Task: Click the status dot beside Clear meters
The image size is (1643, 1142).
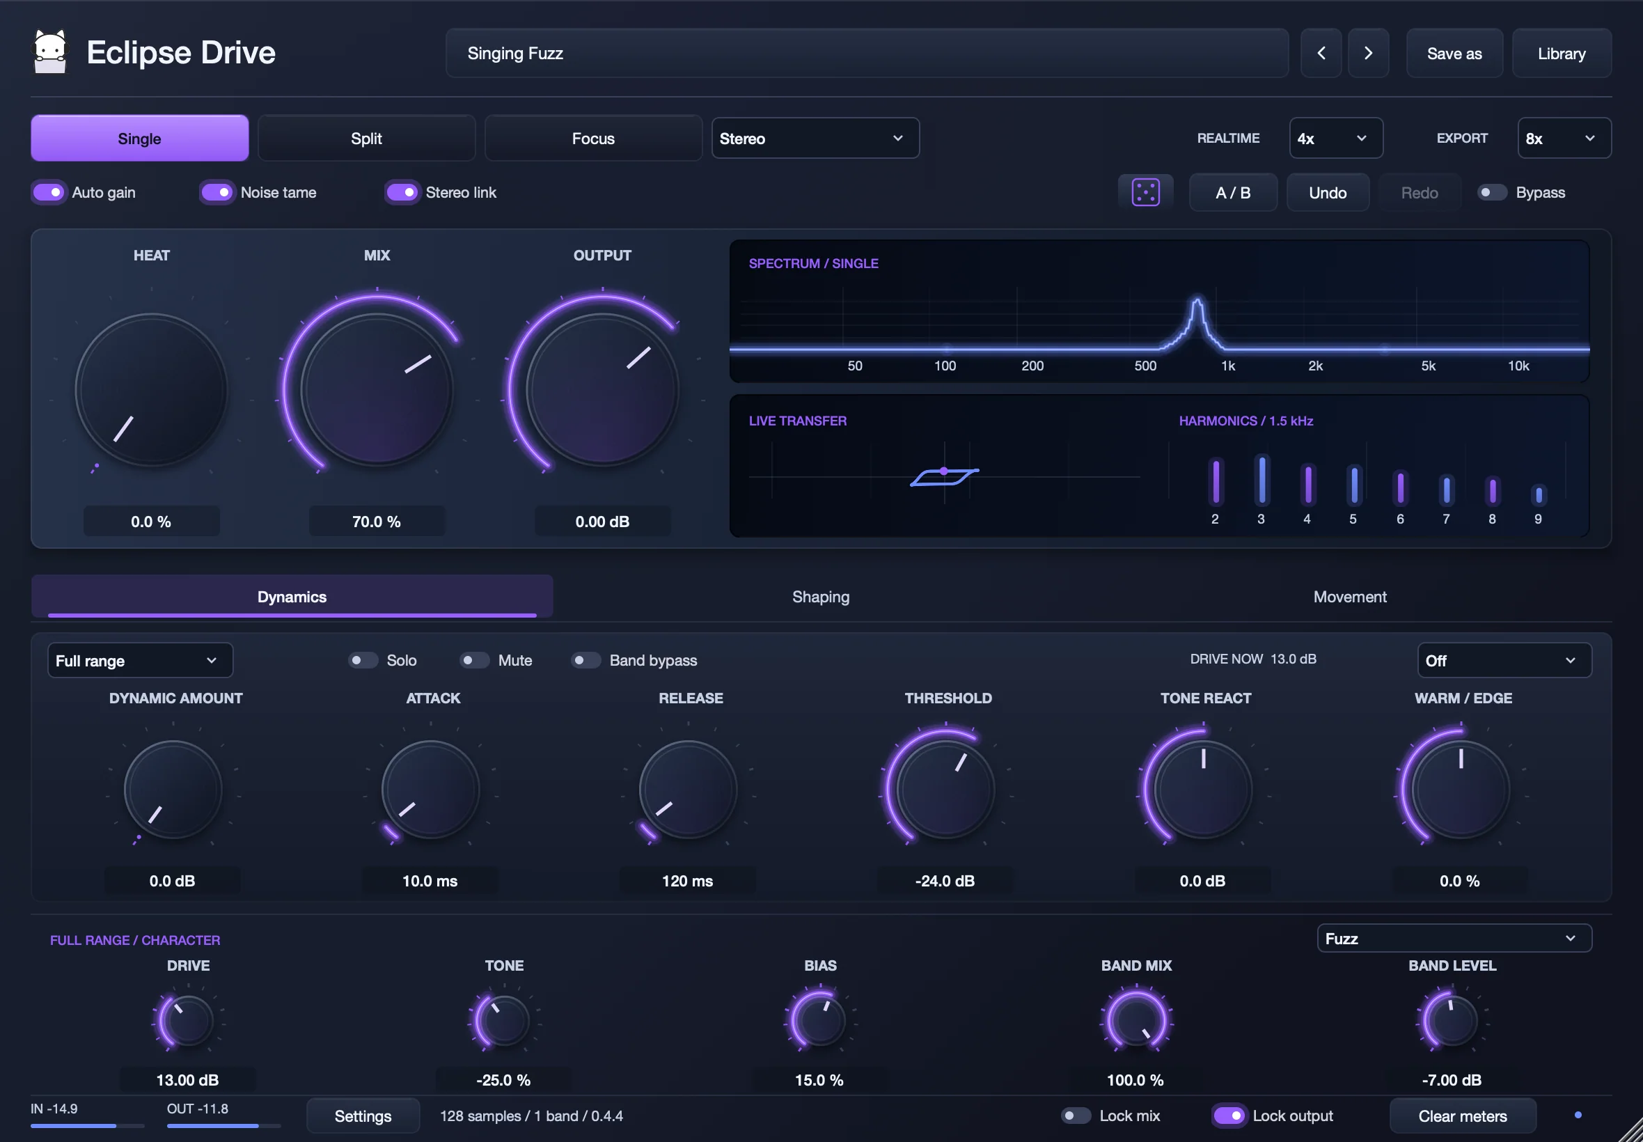Action: point(1578,1115)
